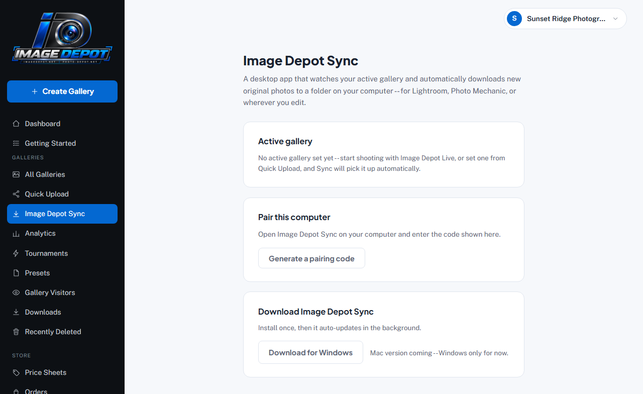Click the Presets document icon

pyautogui.click(x=16, y=273)
